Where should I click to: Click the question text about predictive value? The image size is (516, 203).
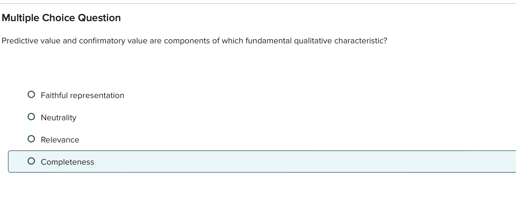194,41
